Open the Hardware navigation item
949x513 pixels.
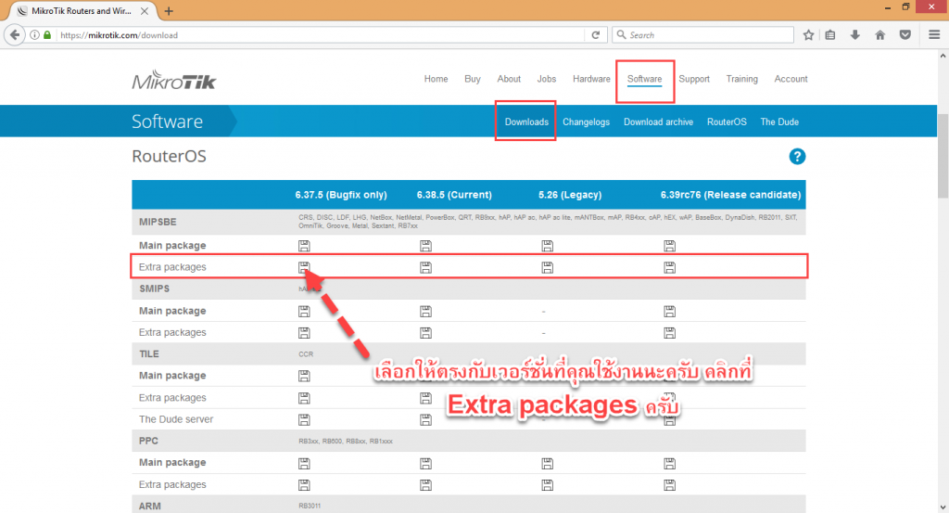(x=591, y=79)
